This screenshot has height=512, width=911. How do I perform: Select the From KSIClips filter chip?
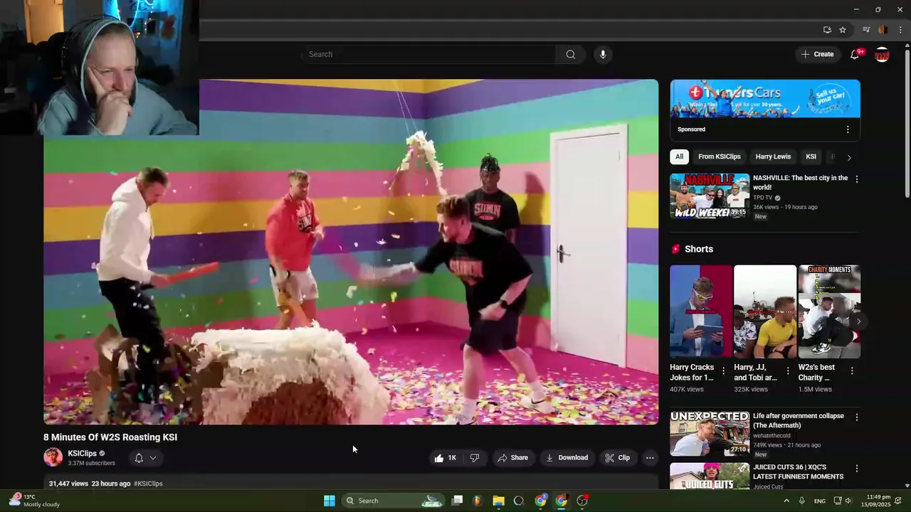point(720,156)
